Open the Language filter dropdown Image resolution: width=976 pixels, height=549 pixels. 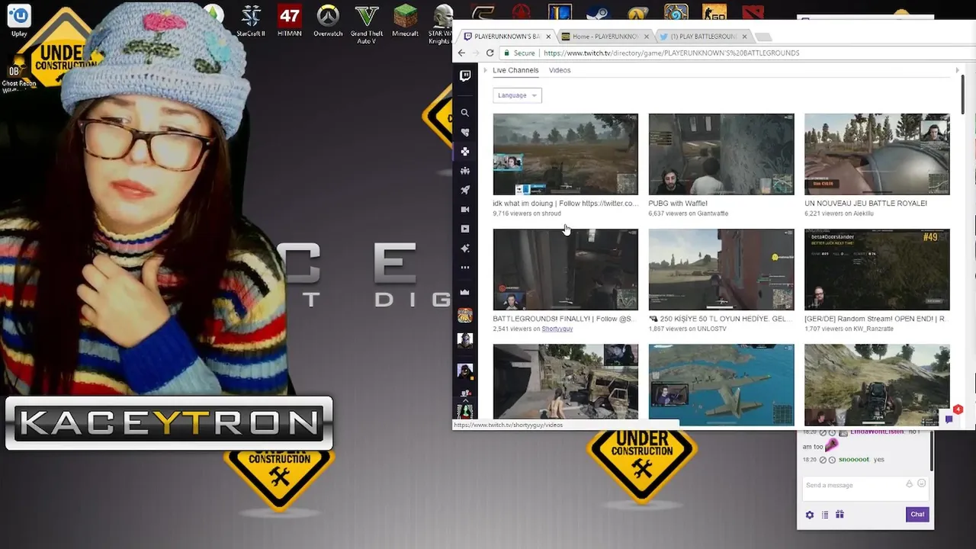pyautogui.click(x=517, y=95)
